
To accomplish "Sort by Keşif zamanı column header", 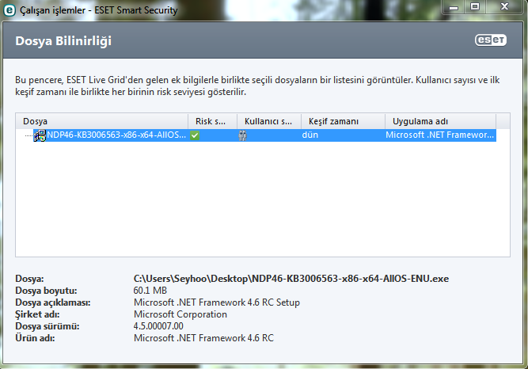I will tap(343, 121).
